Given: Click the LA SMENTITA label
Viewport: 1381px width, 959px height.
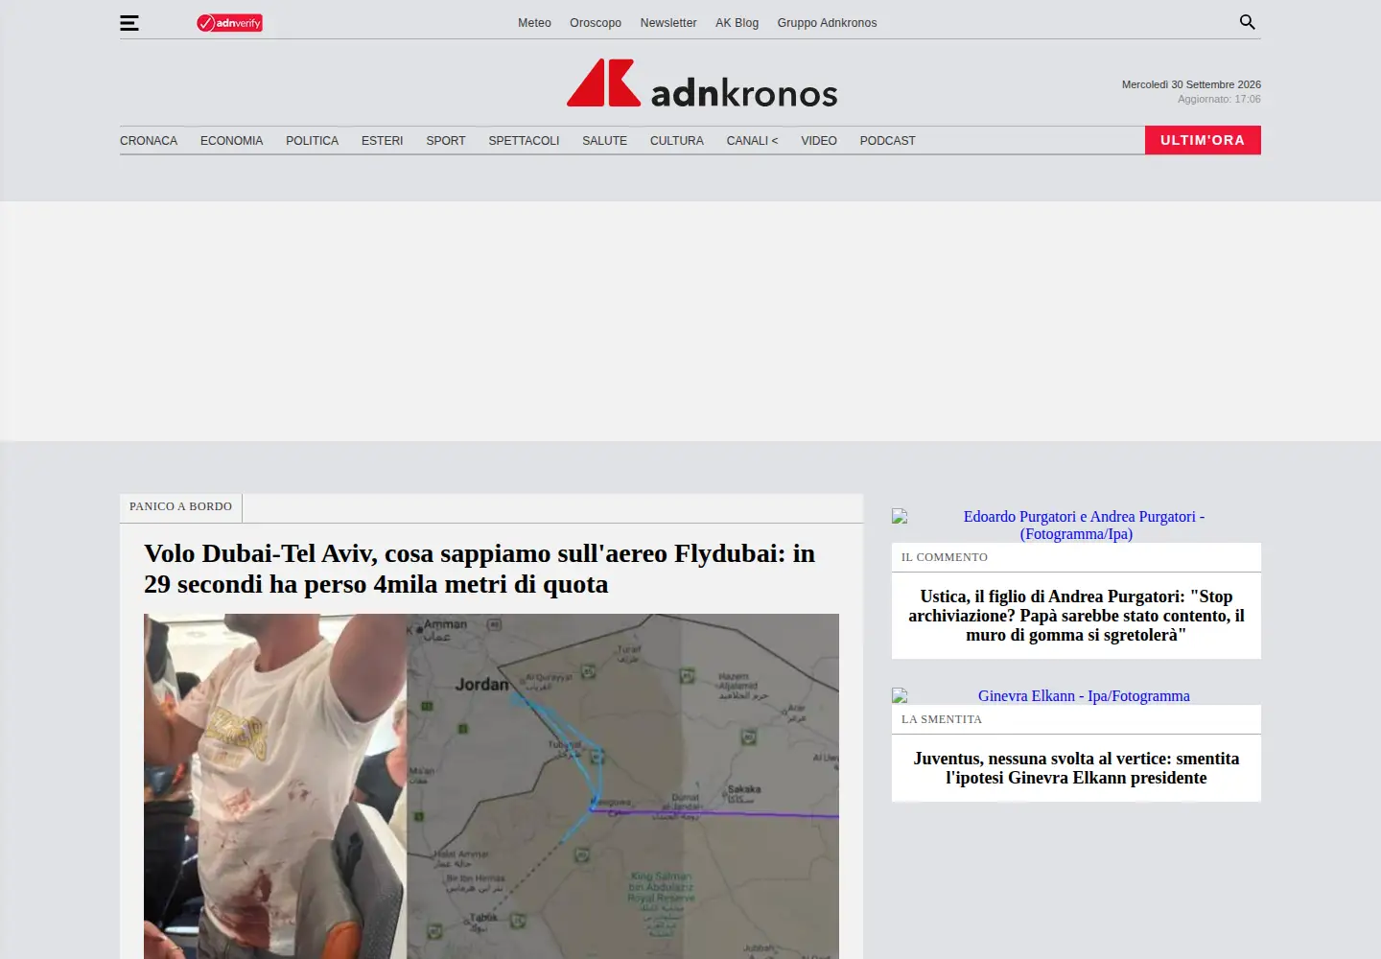Looking at the screenshot, I should coord(942,719).
